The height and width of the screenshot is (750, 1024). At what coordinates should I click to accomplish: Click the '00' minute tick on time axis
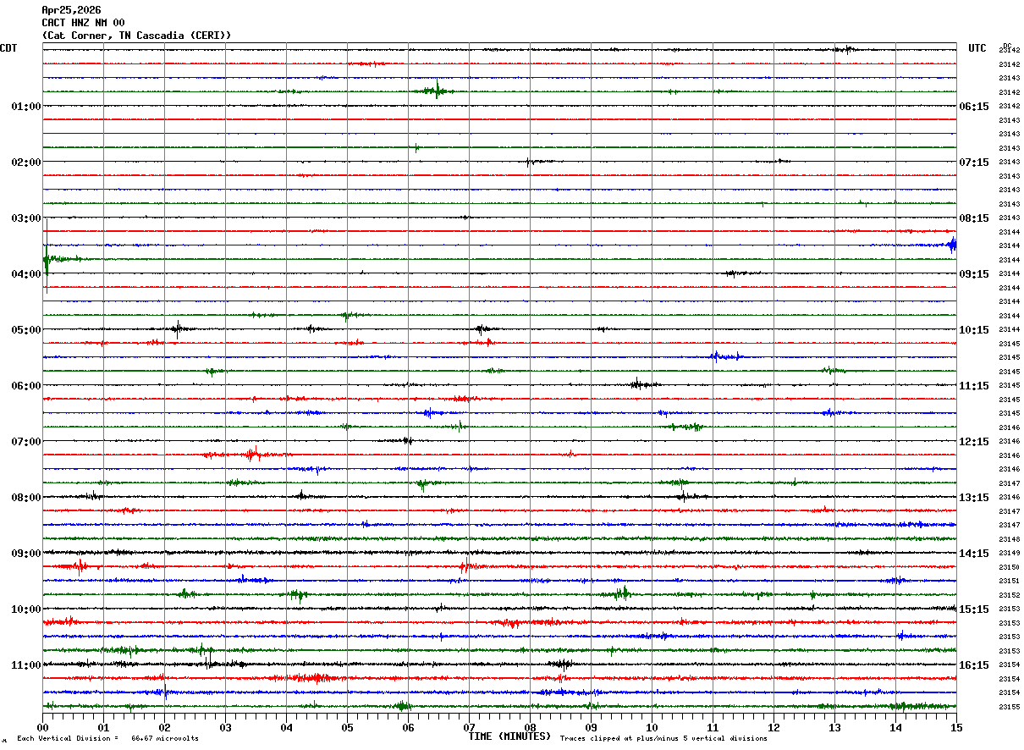point(42,727)
